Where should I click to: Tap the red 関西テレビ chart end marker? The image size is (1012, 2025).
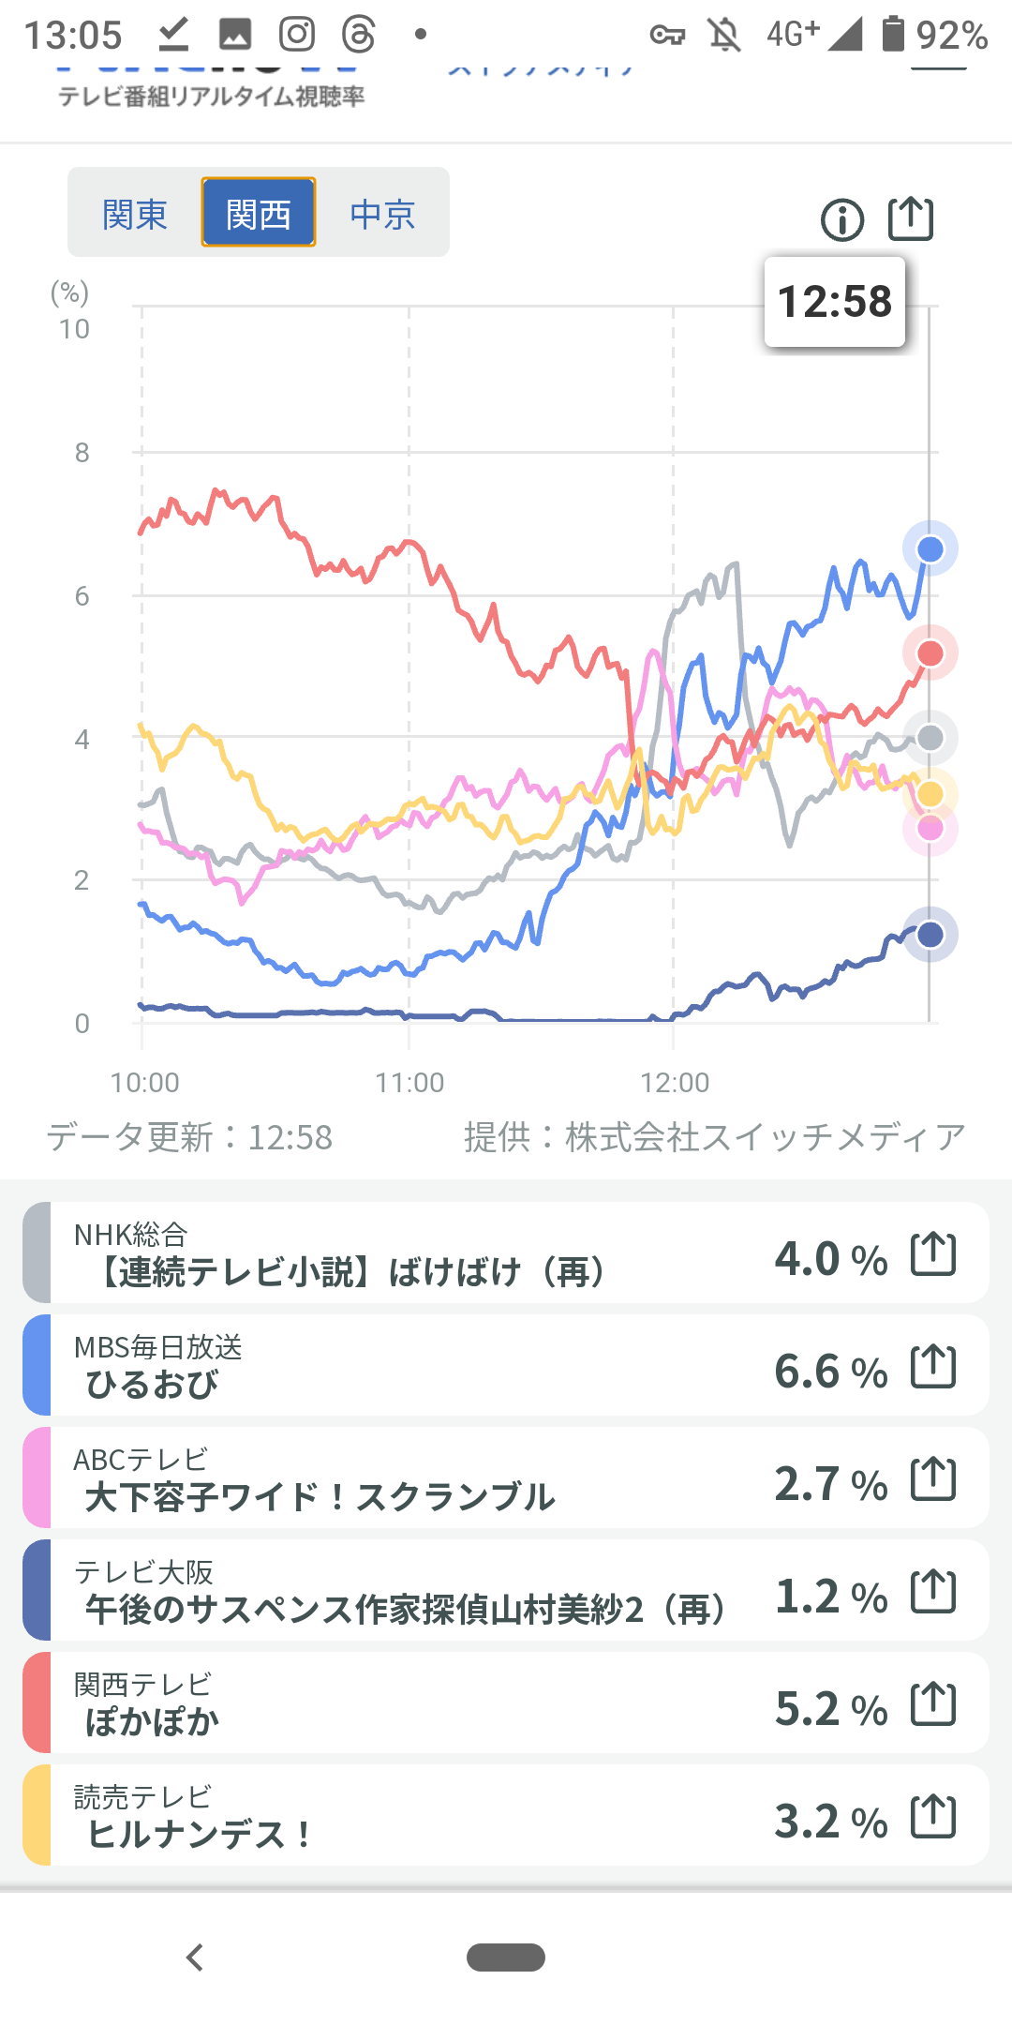[x=930, y=653]
